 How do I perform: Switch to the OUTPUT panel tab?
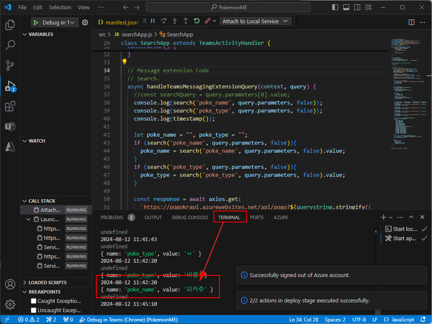click(153, 217)
